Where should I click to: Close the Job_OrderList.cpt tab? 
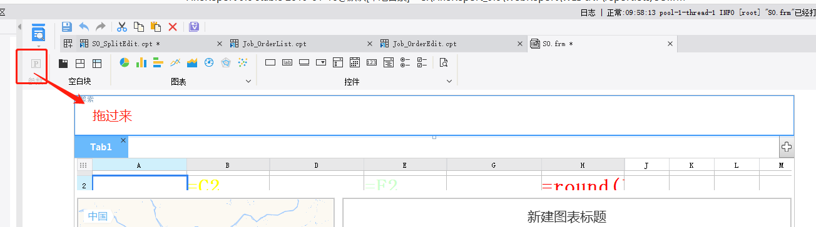pyautogui.click(x=370, y=44)
